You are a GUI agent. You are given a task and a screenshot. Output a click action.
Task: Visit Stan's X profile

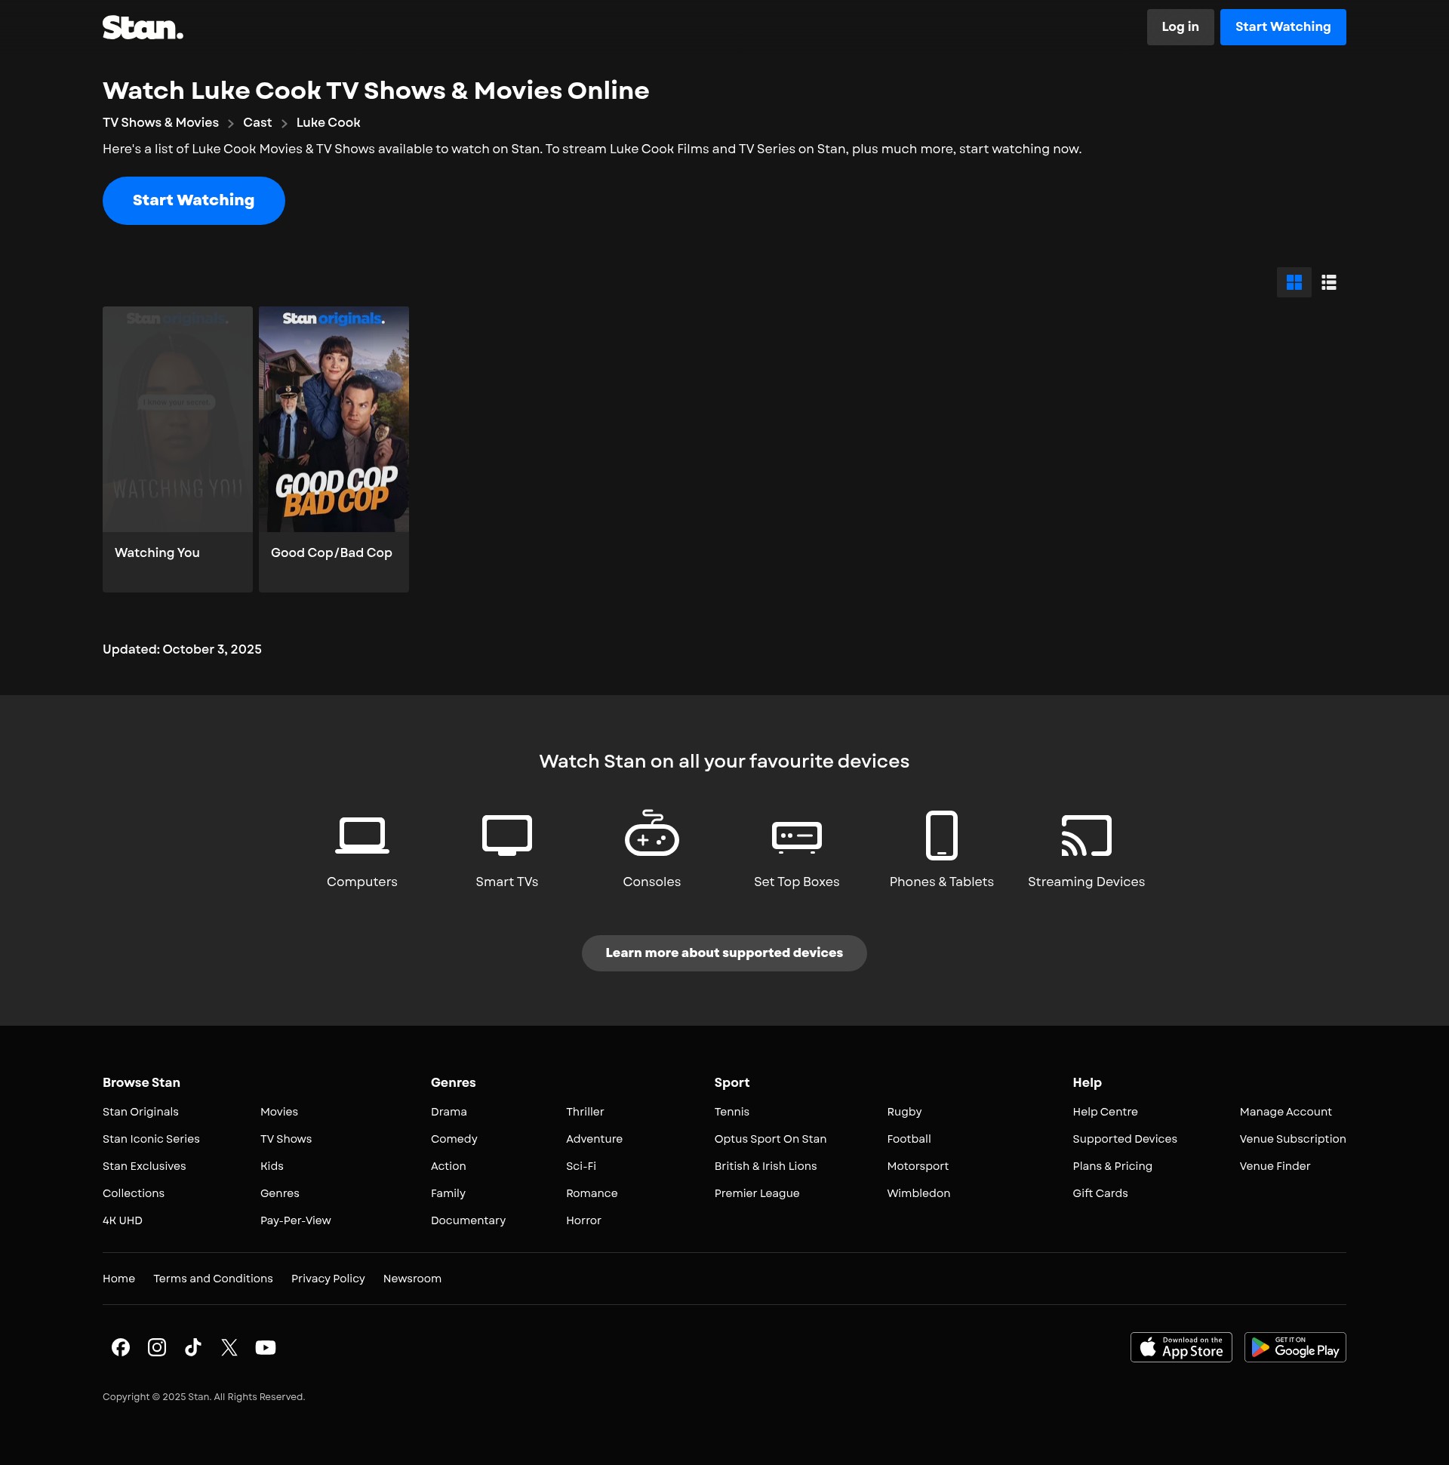(229, 1347)
